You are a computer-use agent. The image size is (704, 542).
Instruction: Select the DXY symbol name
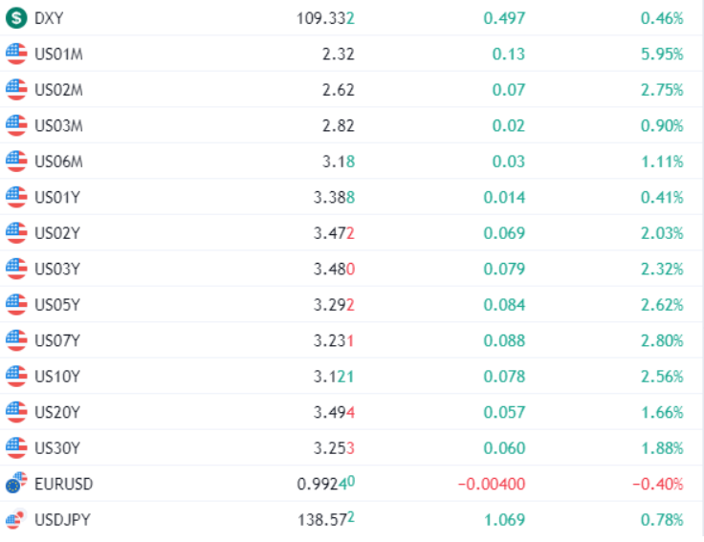pos(49,18)
